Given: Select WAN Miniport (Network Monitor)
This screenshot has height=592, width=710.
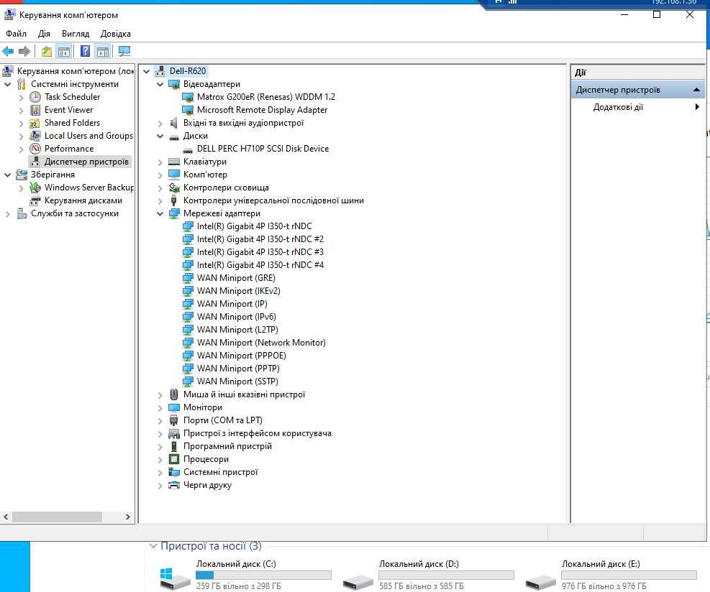Looking at the screenshot, I should [261, 343].
